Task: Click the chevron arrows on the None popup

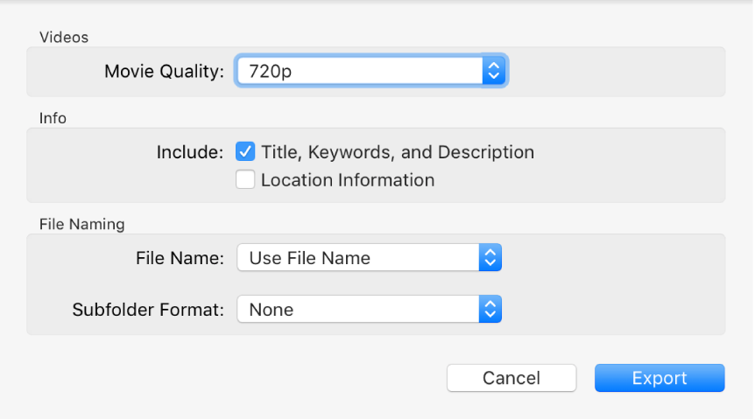Action: [490, 310]
